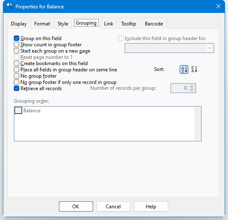Image resolution: width=228 pixels, height=220 pixels.
Task: Click the Help button
Action: pos(151,207)
